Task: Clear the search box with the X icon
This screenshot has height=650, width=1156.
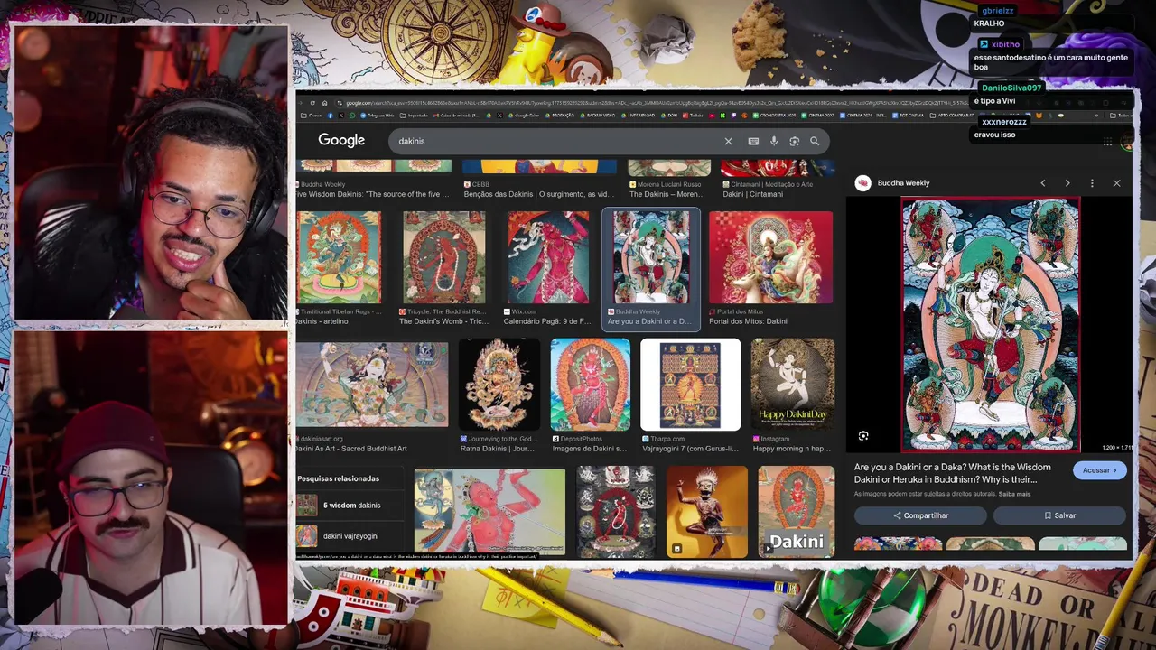Action: pos(728,141)
